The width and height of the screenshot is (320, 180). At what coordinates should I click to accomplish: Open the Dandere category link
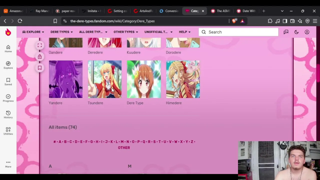click(55, 52)
